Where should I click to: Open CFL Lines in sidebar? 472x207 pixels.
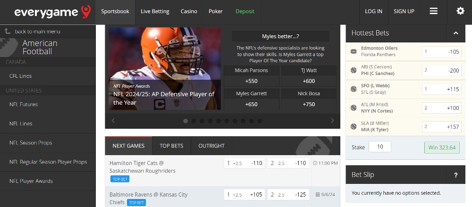[x=48, y=76]
